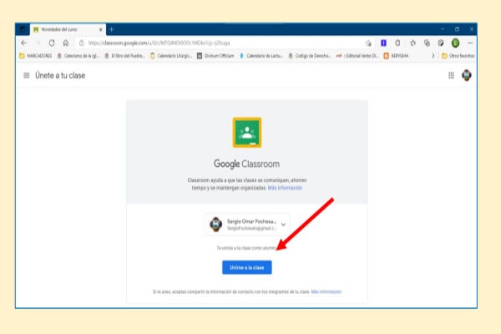Click the browser back arrow
The image size is (501, 334).
click(x=24, y=43)
